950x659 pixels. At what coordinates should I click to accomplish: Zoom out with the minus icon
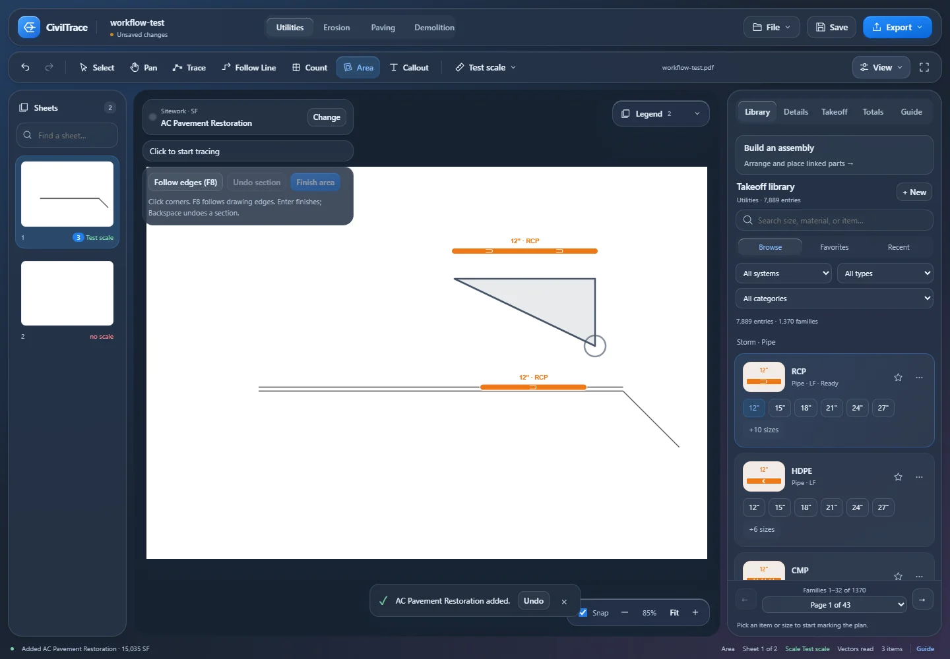(625, 613)
